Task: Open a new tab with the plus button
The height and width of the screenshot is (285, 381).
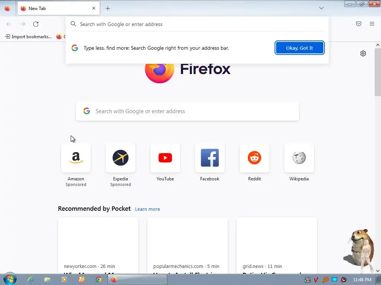Action: click(x=108, y=9)
